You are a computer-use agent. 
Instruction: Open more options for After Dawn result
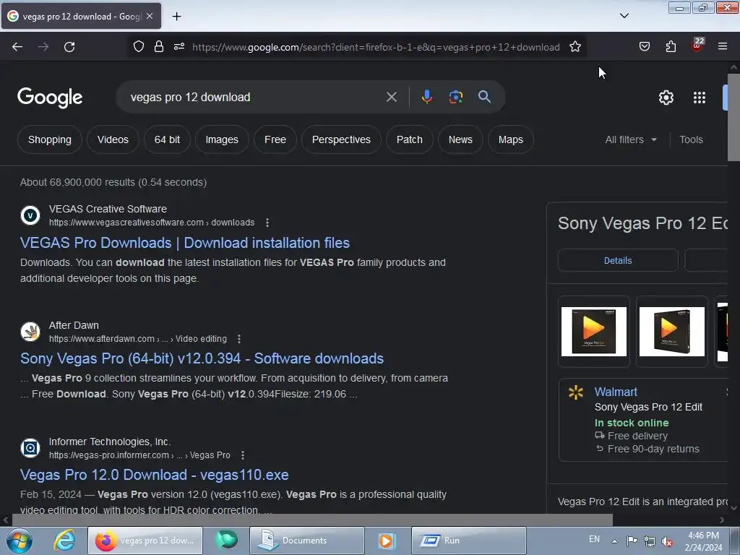(239, 339)
